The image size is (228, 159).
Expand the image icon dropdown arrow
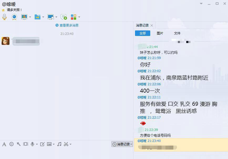[54, 144]
